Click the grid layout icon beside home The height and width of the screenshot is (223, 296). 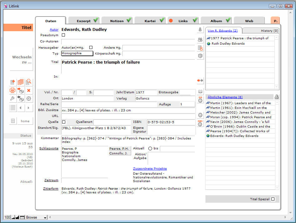pyautogui.click(x=13, y=121)
